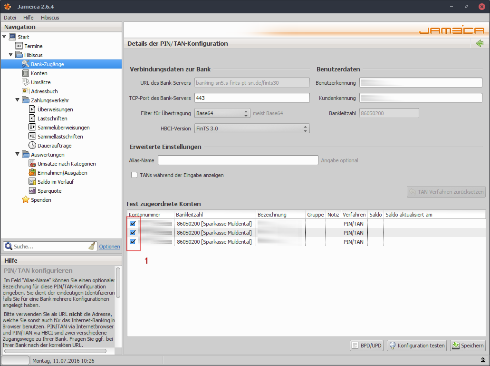Sort table by Kontonummer column header
Screen dimensions: 490x366
pyautogui.click(x=150, y=215)
